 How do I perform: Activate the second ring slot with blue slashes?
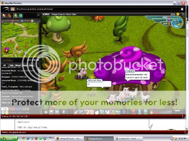pos(81,112)
